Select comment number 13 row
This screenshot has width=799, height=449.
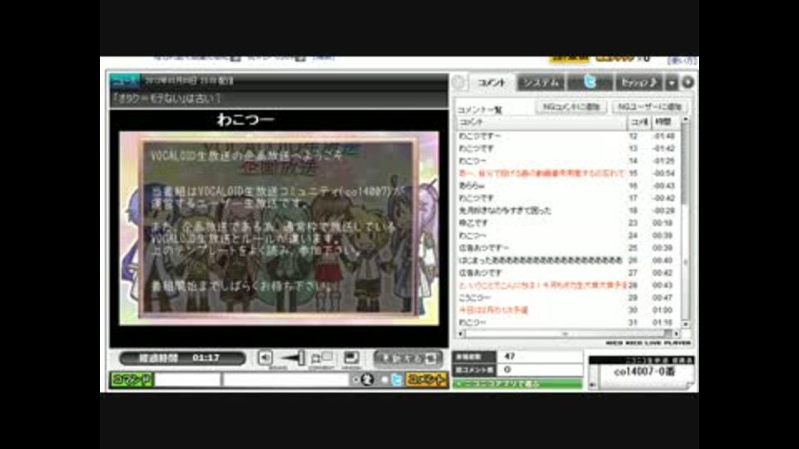coord(568,149)
